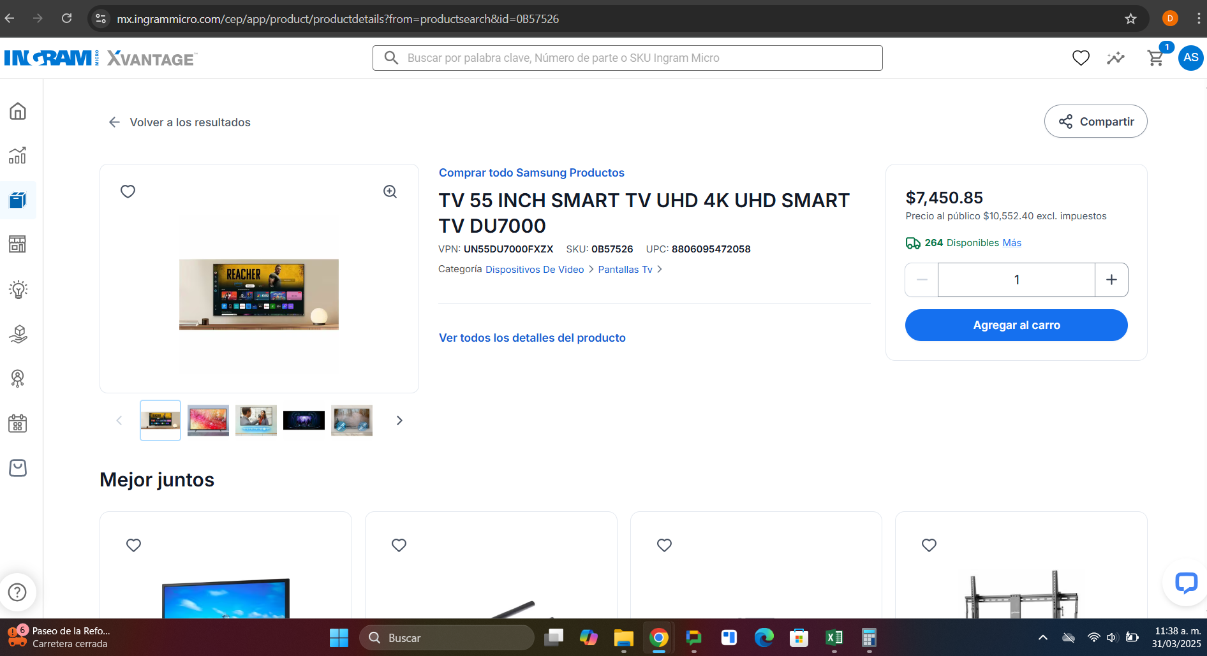
Task: Click the search magnifier icon
Action: pos(391,58)
